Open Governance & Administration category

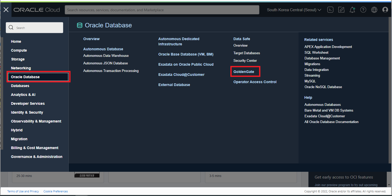tap(37, 157)
